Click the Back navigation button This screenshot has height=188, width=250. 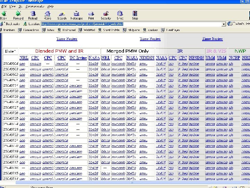coord(3,15)
